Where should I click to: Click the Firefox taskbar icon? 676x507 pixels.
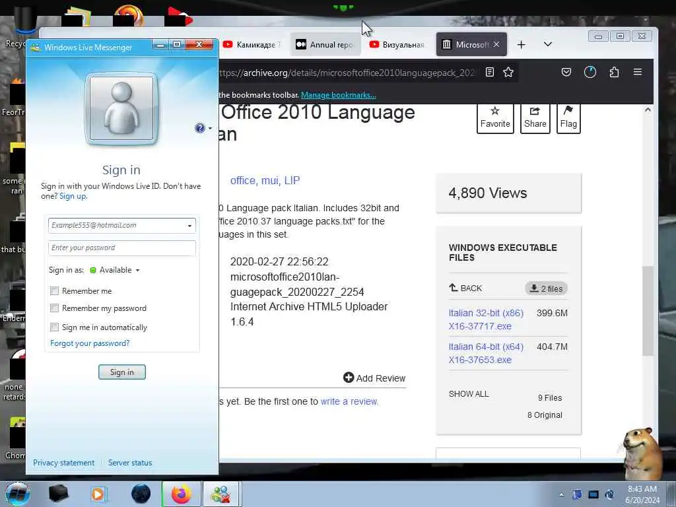(182, 494)
